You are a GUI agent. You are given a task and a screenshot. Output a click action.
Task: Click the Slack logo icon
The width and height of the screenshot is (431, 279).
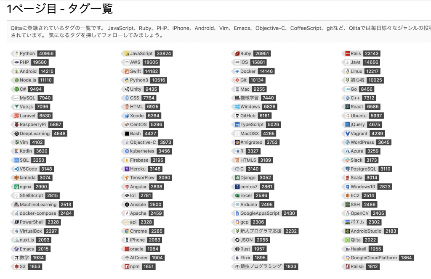pyautogui.click(x=347, y=160)
